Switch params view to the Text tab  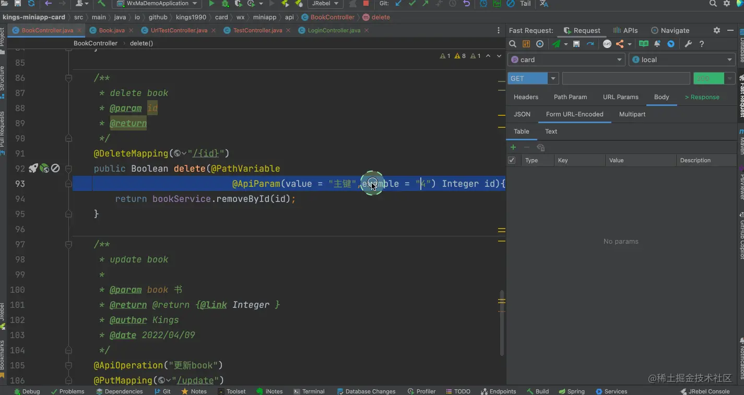click(x=551, y=131)
